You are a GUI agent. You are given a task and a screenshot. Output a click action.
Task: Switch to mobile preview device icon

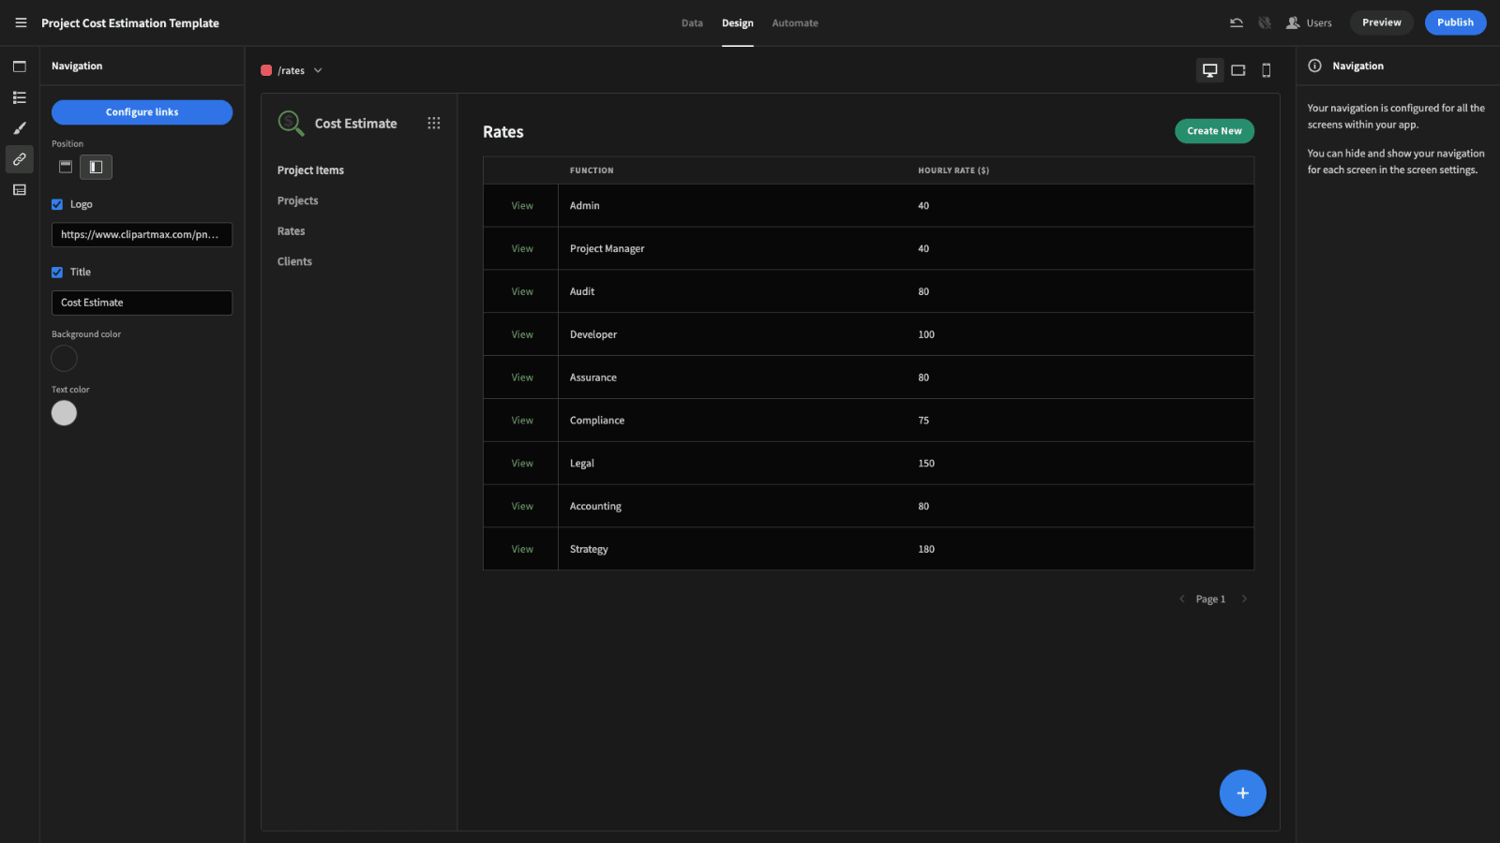pos(1267,70)
